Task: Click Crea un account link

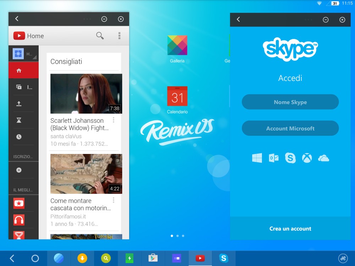Action: pyautogui.click(x=290, y=229)
